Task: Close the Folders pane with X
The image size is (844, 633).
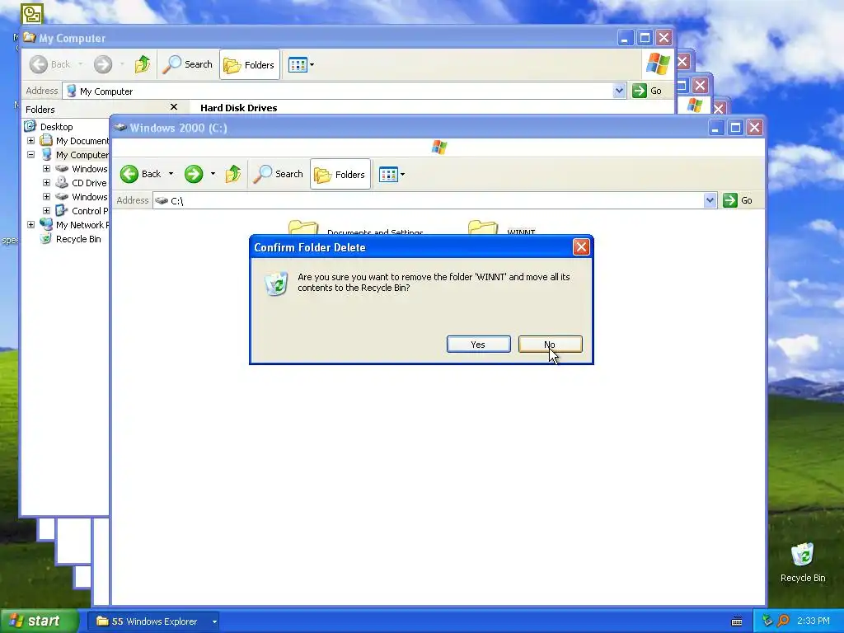Action: pyautogui.click(x=174, y=107)
